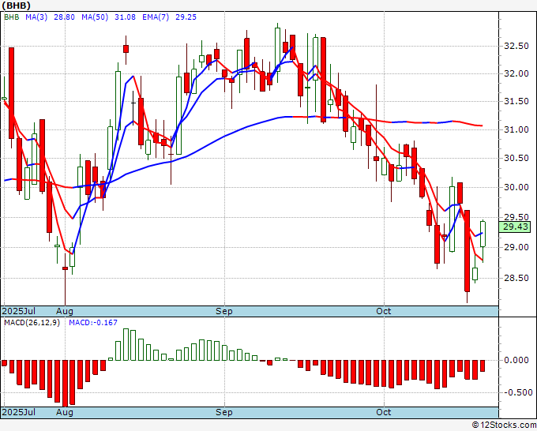Image resolution: width=537 pixels, height=431 pixels.
Task: Click the 31.50 price axis label
Action: (516, 101)
